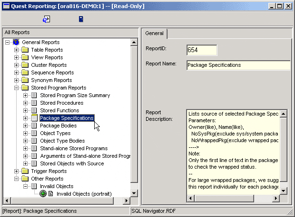Collapse the Stored Program Reports folder

(x=16, y=88)
